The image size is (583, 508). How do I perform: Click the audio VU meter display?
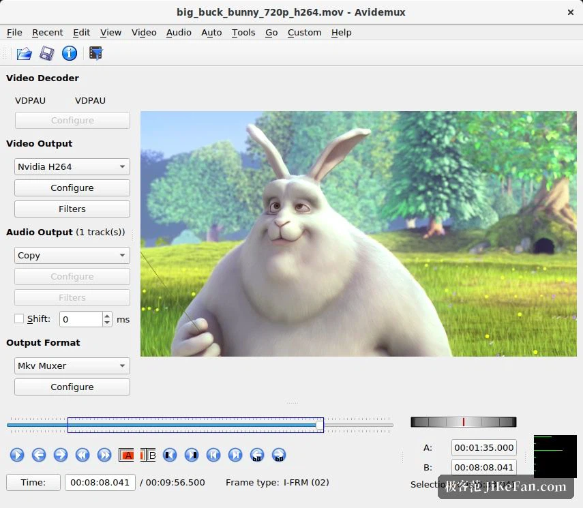point(555,456)
